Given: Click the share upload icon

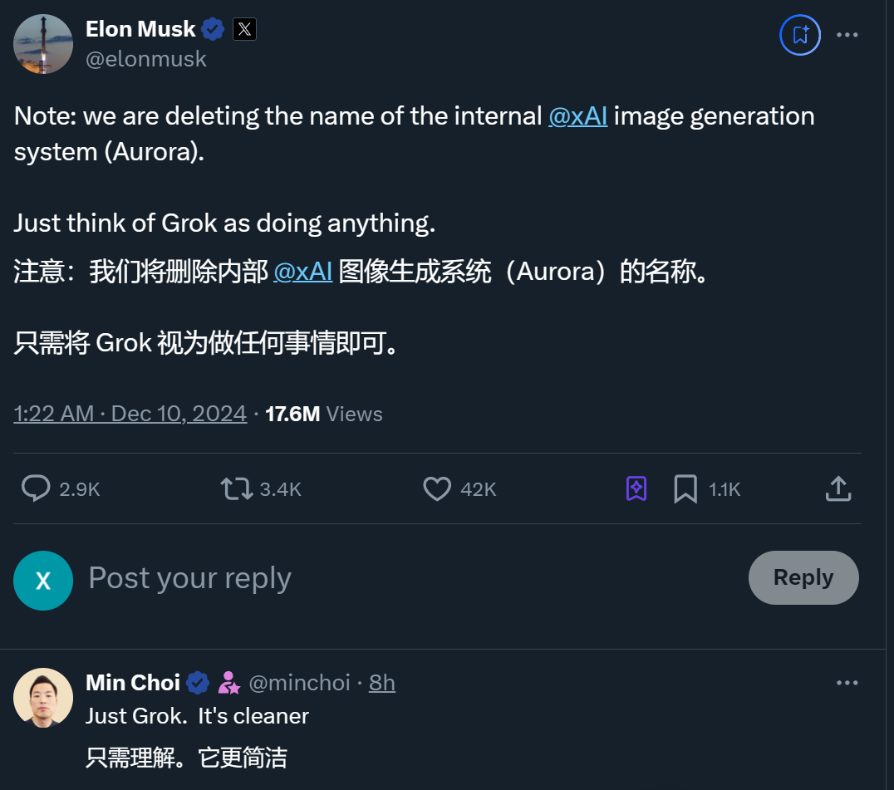Looking at the screenshot, I should [x=838, y=488].
